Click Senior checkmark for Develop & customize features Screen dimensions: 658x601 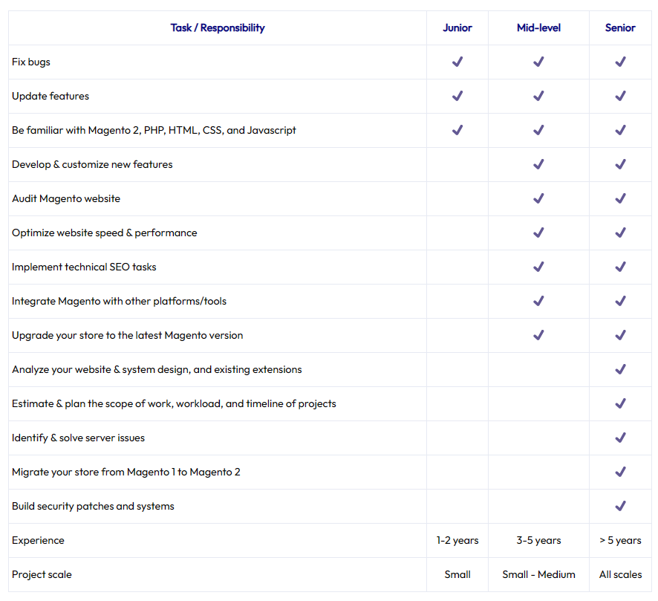(x=620, y=164)
